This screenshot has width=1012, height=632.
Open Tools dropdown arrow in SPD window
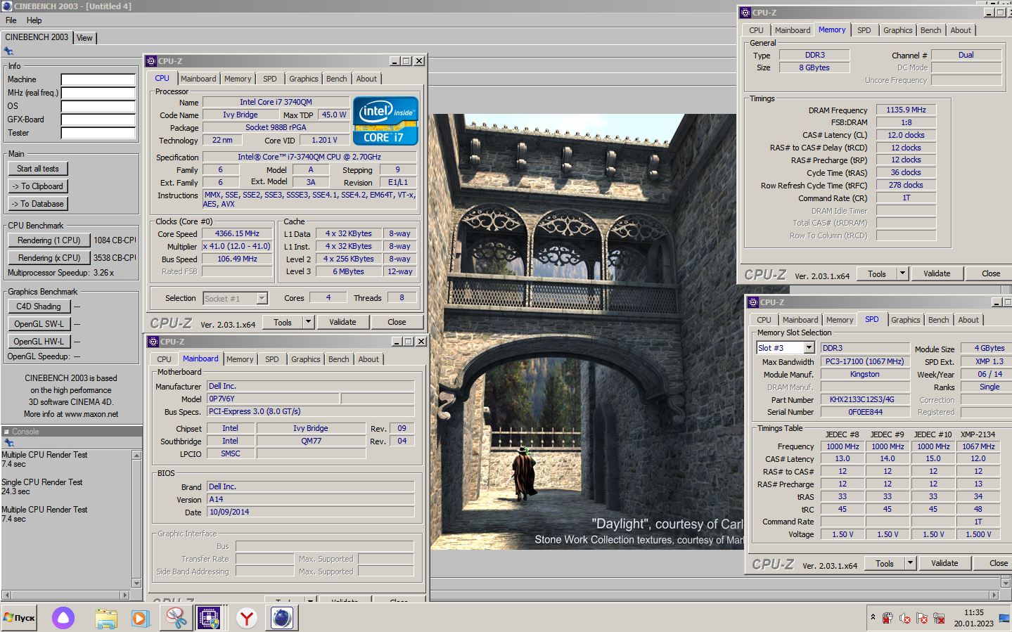[910, 563]
